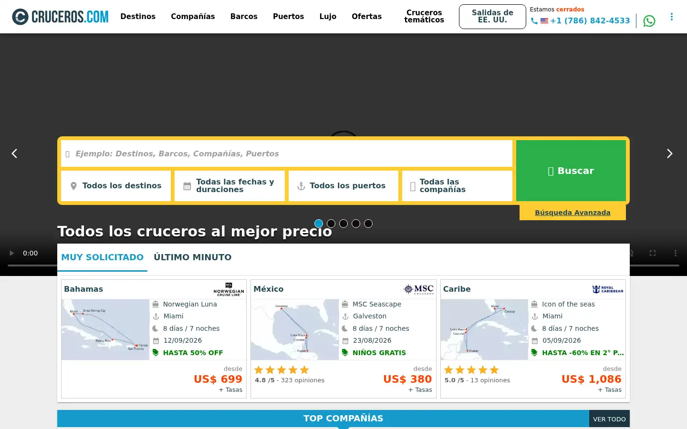Click Icon of the seas ship name
Image resolution: width=687 pixels, height=429 pixels.
coord(568,304)
